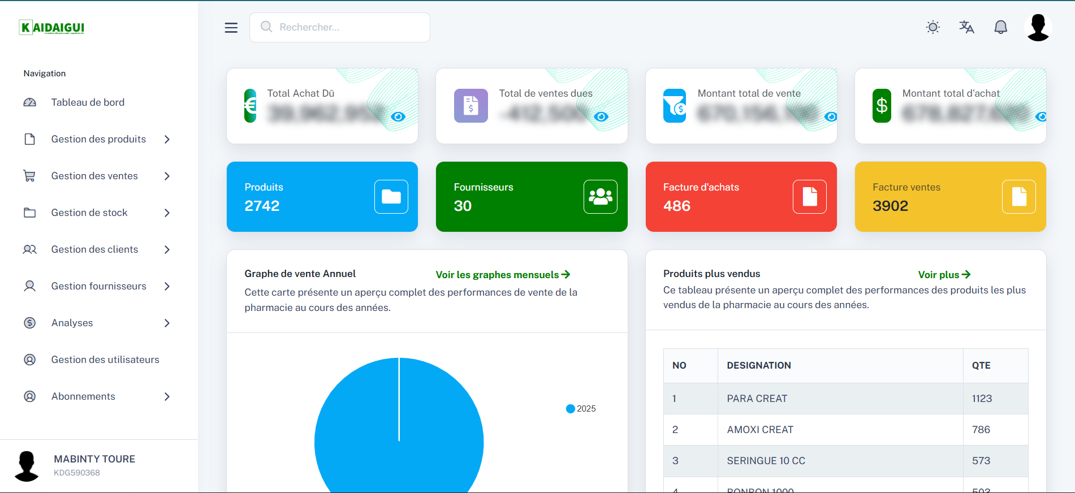Click Gestion des utilisateurs user icon

[29, 360]
